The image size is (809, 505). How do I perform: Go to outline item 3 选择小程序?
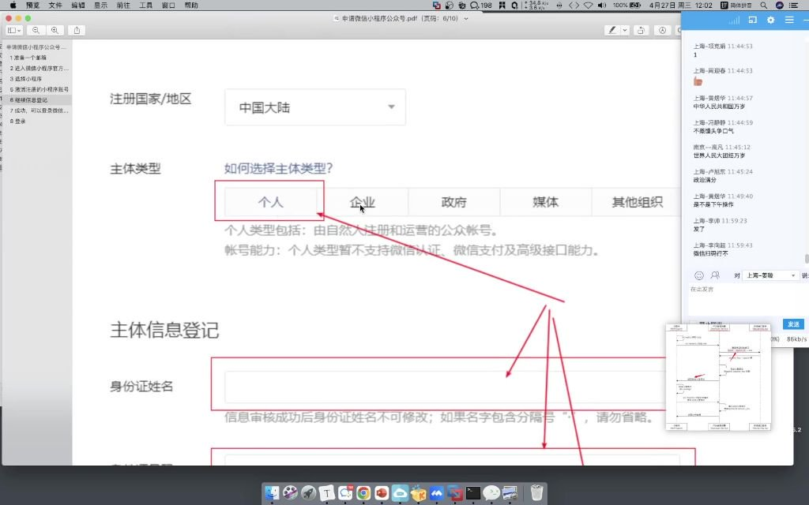click(x=26, y=79)
